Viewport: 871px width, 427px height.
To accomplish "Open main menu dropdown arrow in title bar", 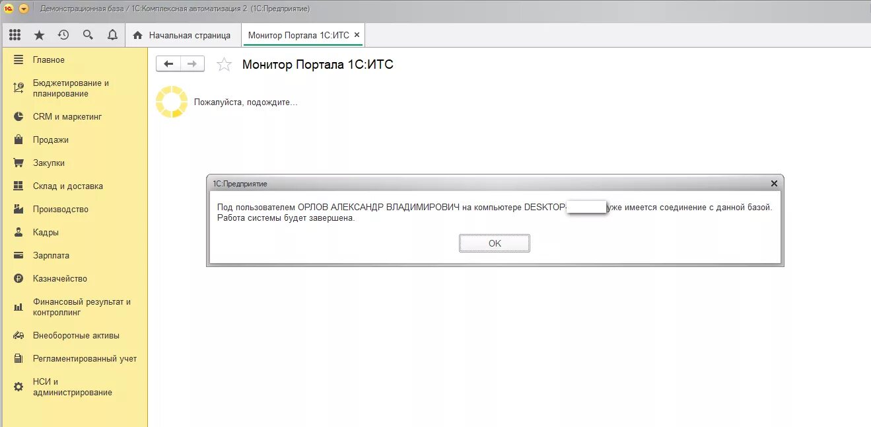I will [24, 9].
